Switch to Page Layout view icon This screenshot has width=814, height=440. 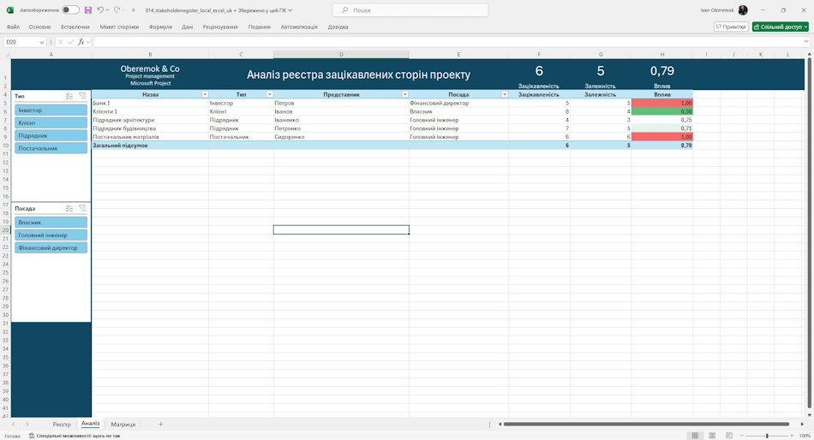pos(712,436)
